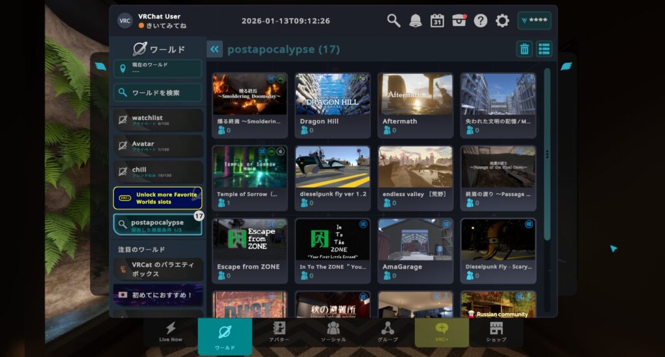Expand the right-side three-dot handle
665x357 pixels.
tap(549, 154)
